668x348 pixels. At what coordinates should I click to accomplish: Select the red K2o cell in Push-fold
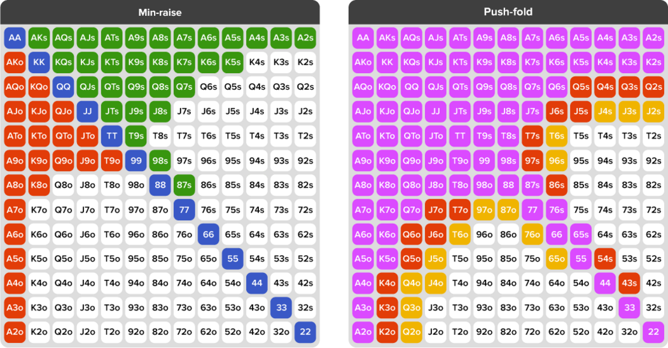pyautogui.click(x=387, y=332)
